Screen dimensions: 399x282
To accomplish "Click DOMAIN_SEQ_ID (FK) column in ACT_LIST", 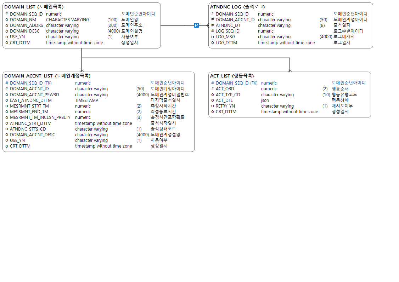I will (x=236, y=83).
